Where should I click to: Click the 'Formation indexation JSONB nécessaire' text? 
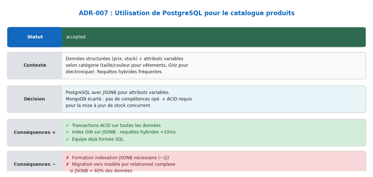coord(120,158)
